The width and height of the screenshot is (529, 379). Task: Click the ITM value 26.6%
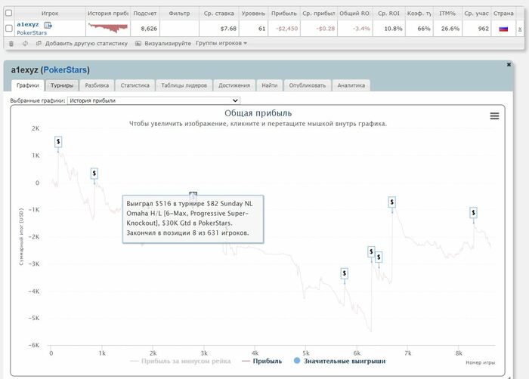click(450, 29)
